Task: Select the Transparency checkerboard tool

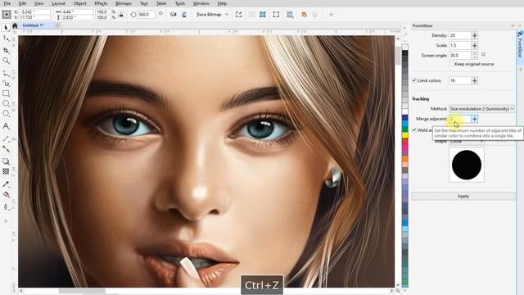Action: tap(6, 171)
